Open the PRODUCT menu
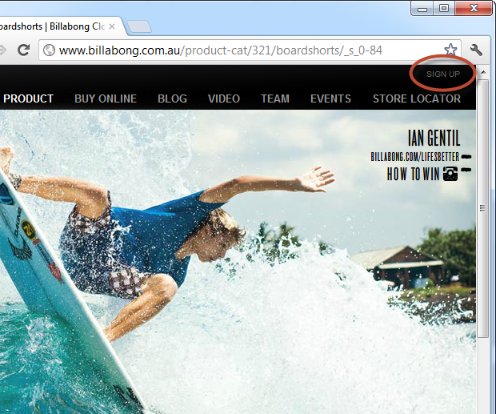496x414 pixels. click(29, 98)
